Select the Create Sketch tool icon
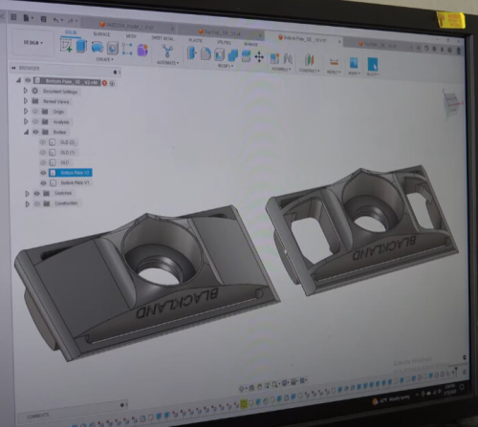 [x=66, y=45]
